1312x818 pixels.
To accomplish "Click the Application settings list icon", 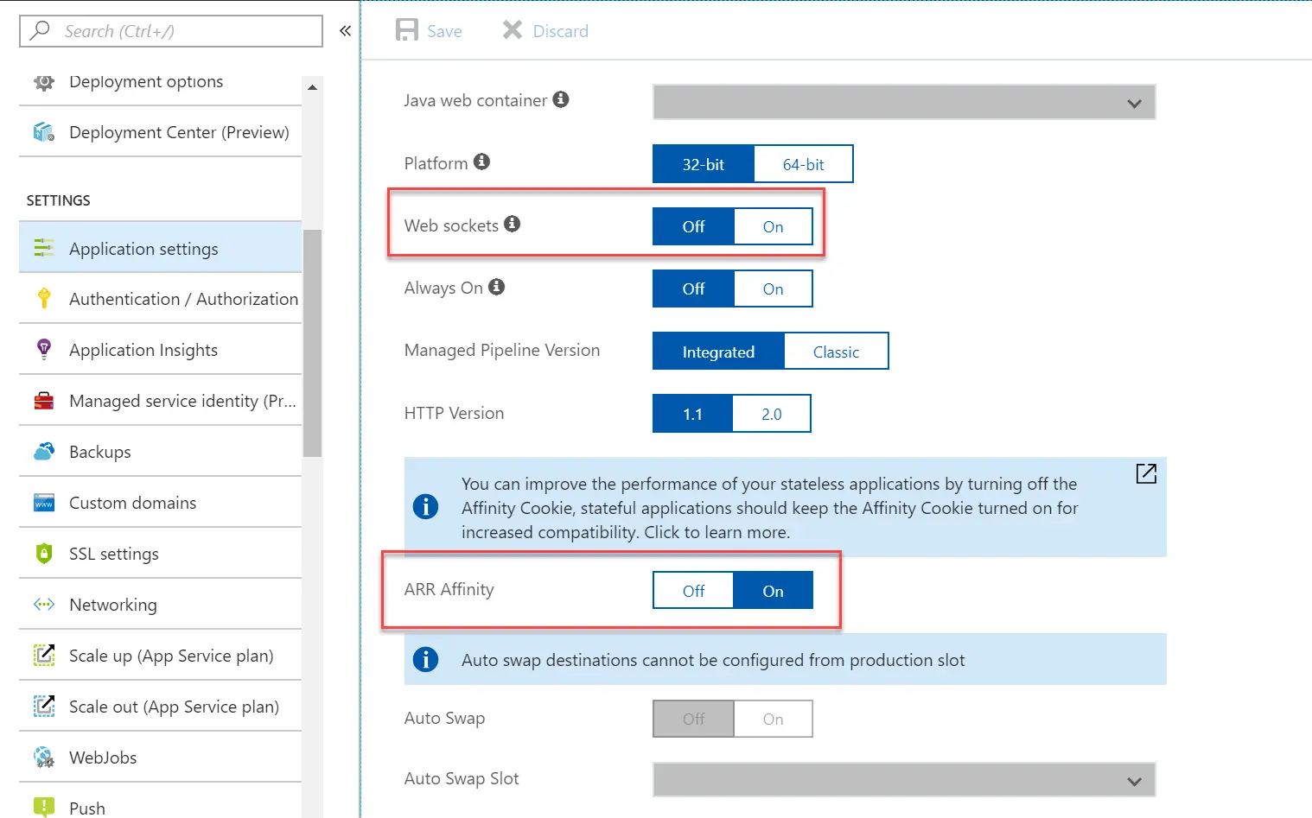I will [43, 248].
